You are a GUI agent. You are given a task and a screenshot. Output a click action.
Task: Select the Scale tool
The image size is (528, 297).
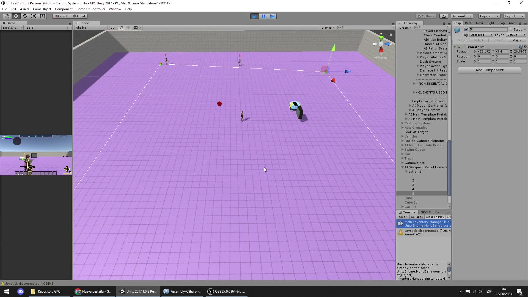pos(34,16)
